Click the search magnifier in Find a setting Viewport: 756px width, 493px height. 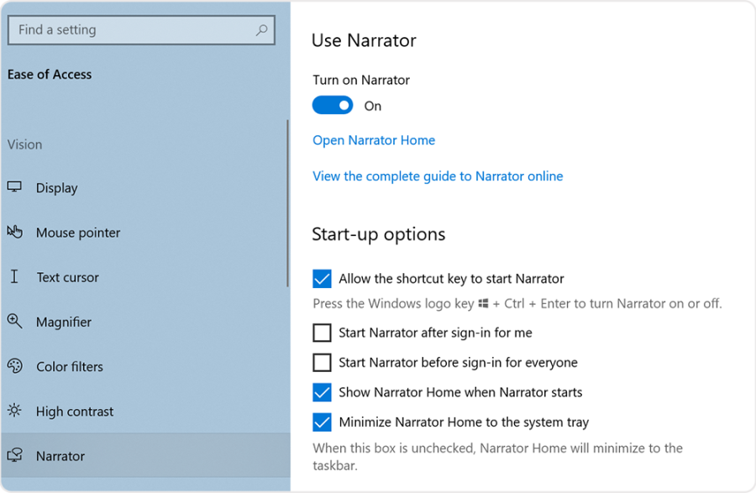(x=260, y=30)
